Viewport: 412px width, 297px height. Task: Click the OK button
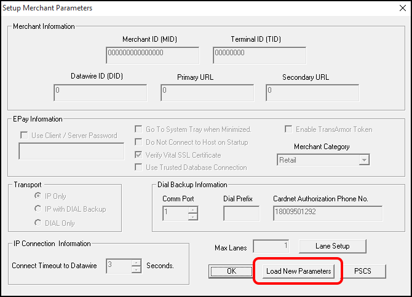click(231, 271)
